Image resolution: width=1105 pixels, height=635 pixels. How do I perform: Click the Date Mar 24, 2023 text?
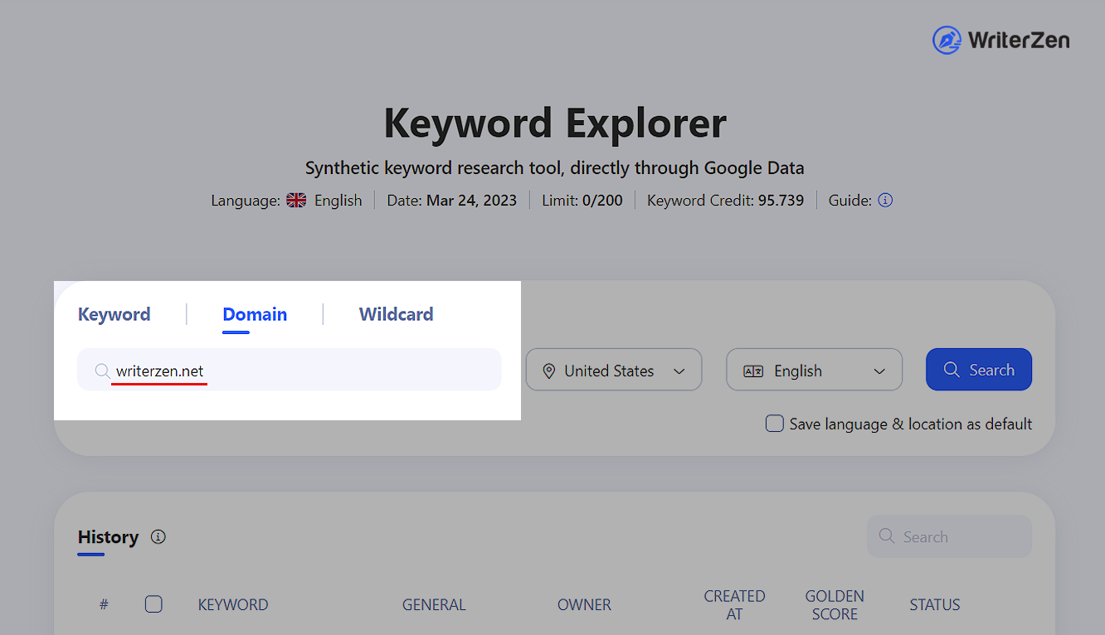452,201
